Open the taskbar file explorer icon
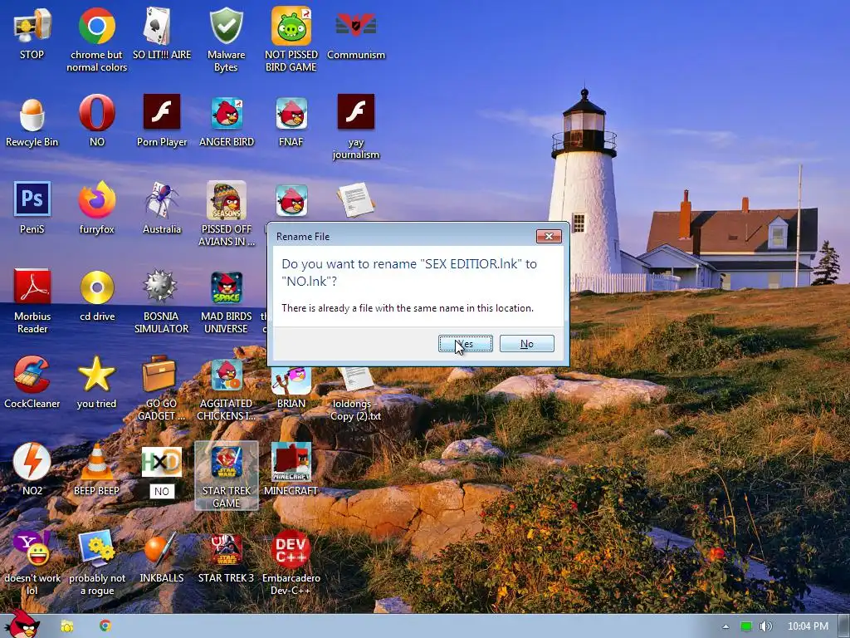Screen dimensions: 850x638 pyautogui.click(x=67, y=626)
